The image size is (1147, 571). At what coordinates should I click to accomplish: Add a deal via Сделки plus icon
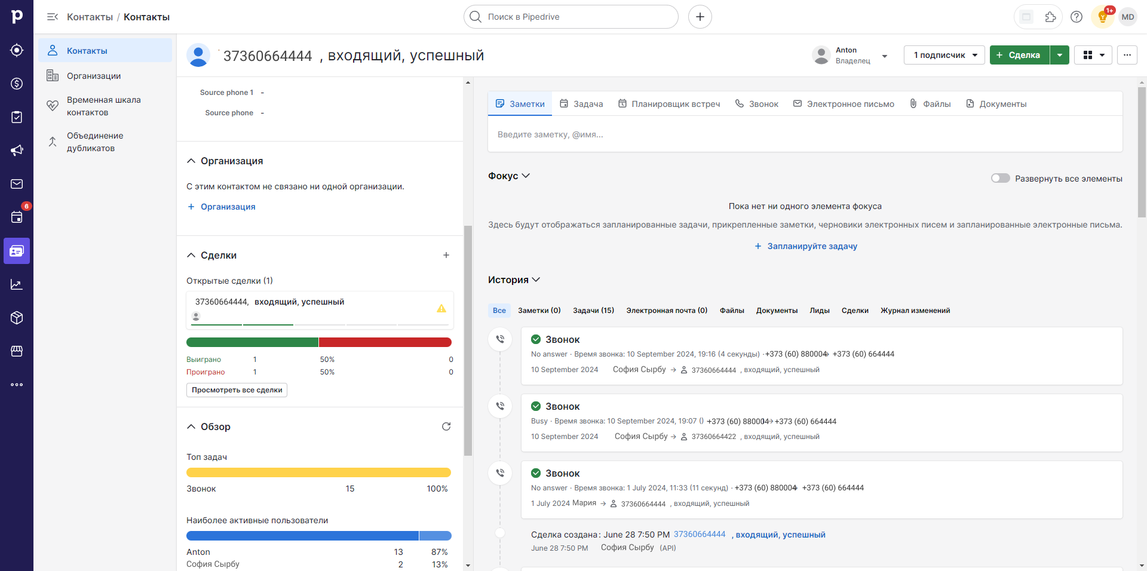click(x=446, y=255)
